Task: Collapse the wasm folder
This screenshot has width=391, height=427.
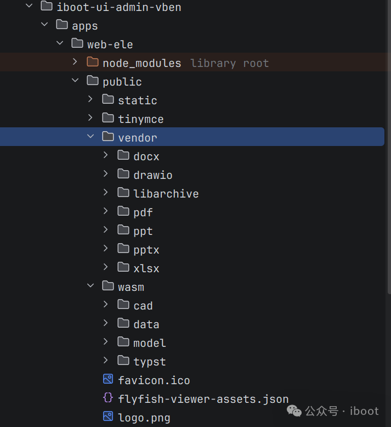Action: click(90, 285)
